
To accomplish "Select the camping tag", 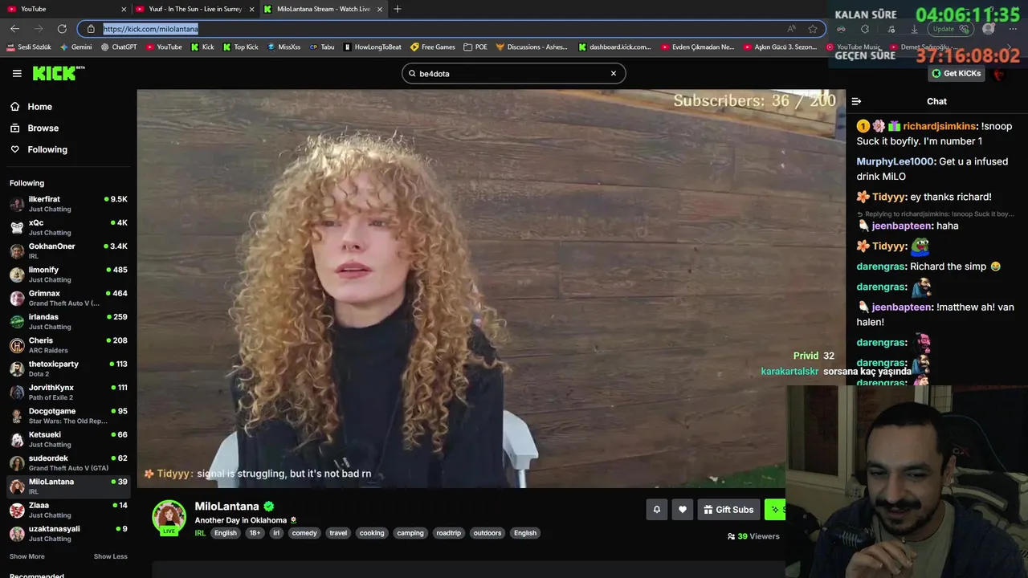I will tap(410, 533).
